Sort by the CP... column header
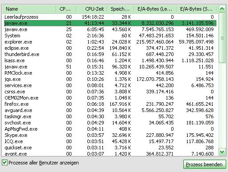Image resolution: width=228 pixels, height=172 pixels. pyautogui.click(x=66, y=9)
